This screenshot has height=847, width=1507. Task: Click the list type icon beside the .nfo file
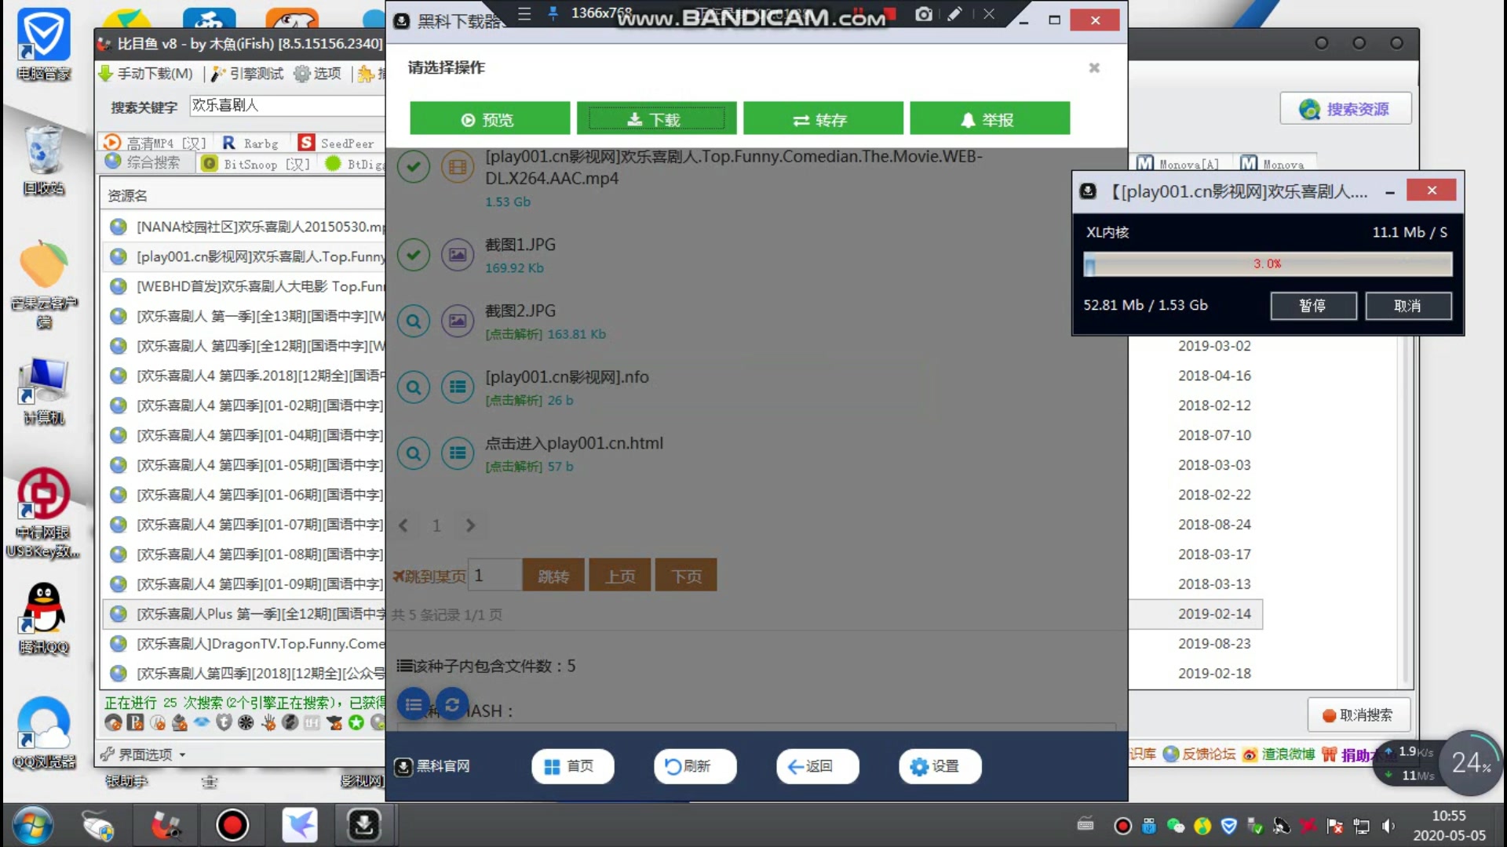pos(458,387)
